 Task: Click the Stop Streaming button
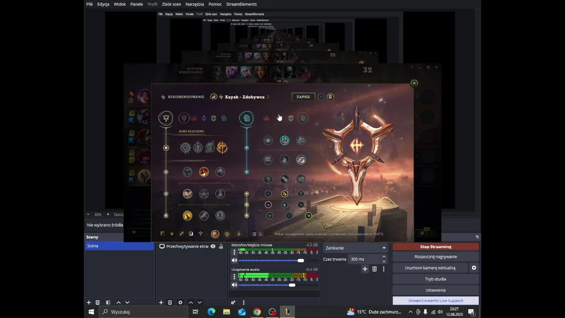coord(436,246)
